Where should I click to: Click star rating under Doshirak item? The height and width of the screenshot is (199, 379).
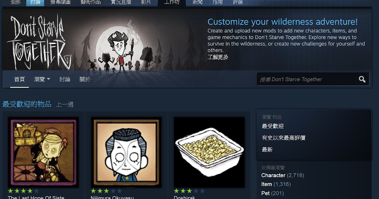(x=189, y=191)
